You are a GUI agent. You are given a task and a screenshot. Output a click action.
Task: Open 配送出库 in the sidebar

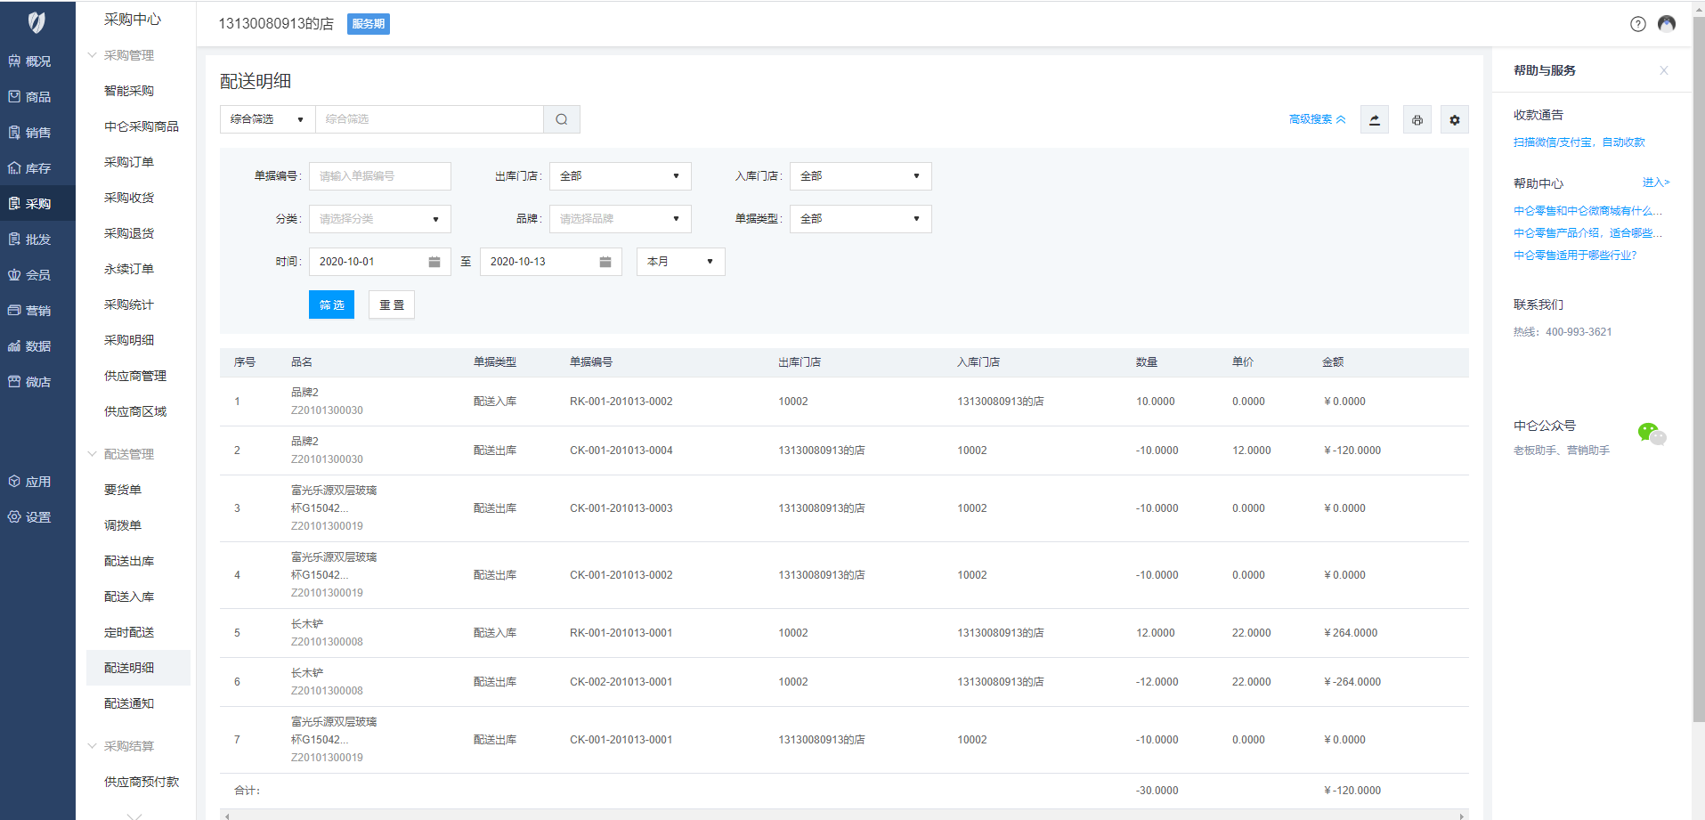click(129, 561)
